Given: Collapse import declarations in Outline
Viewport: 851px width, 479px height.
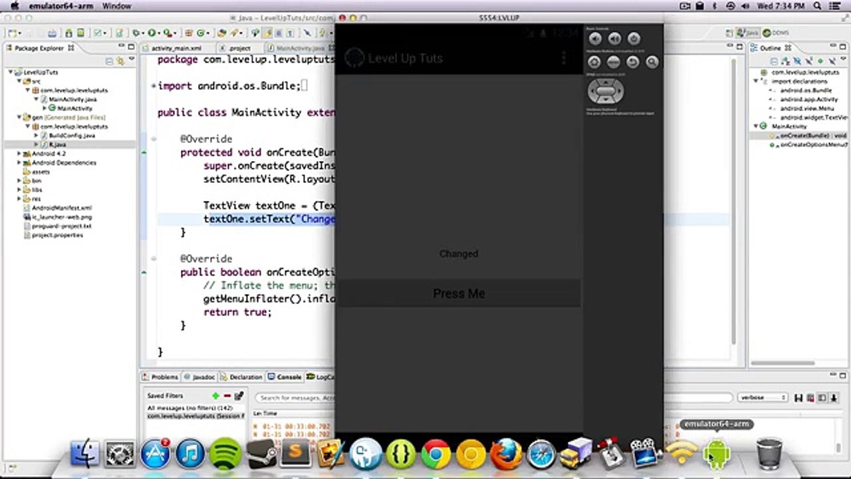Looking at the screenshot, I should (x=756, y=81).
